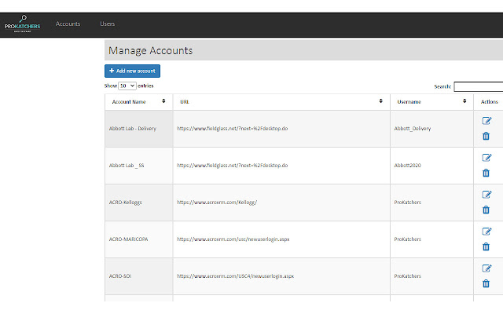This screenshot has width=503, height=314.
Task: Click the Abbott Lab - Delivery fieldglass URL
Action: pos(233,129)
